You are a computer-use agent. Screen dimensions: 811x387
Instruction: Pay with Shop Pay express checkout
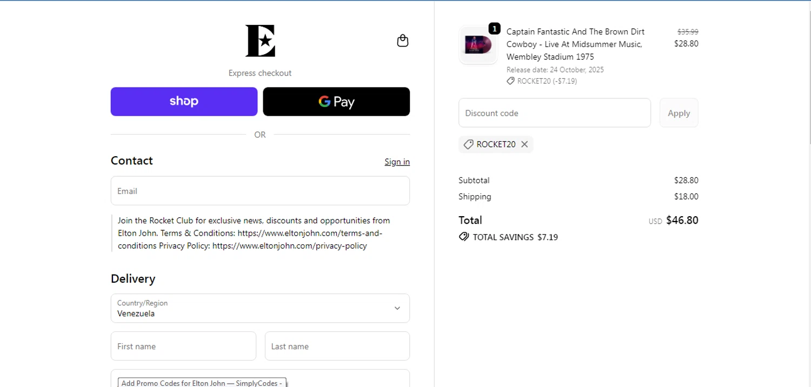pyautogui.click(x=184, y=102)
